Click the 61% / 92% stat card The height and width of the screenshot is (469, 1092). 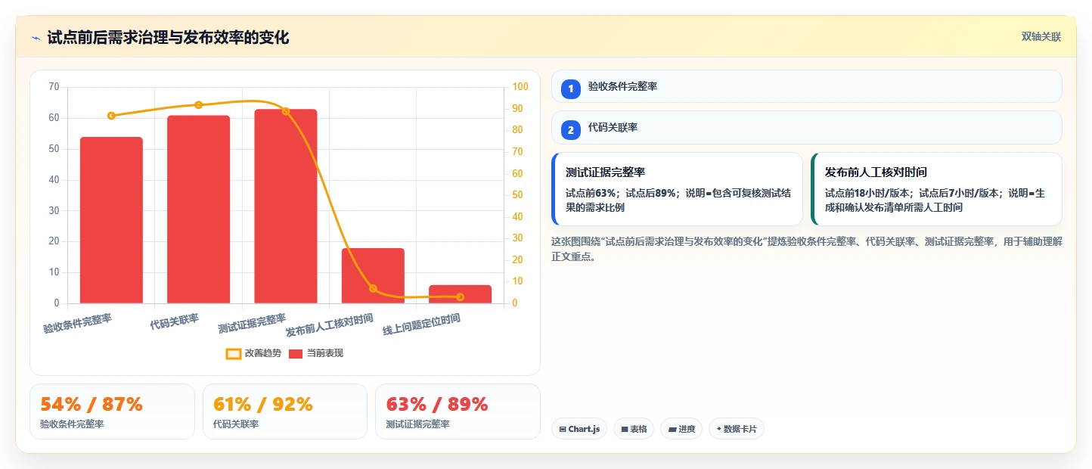tap(285, 412)
